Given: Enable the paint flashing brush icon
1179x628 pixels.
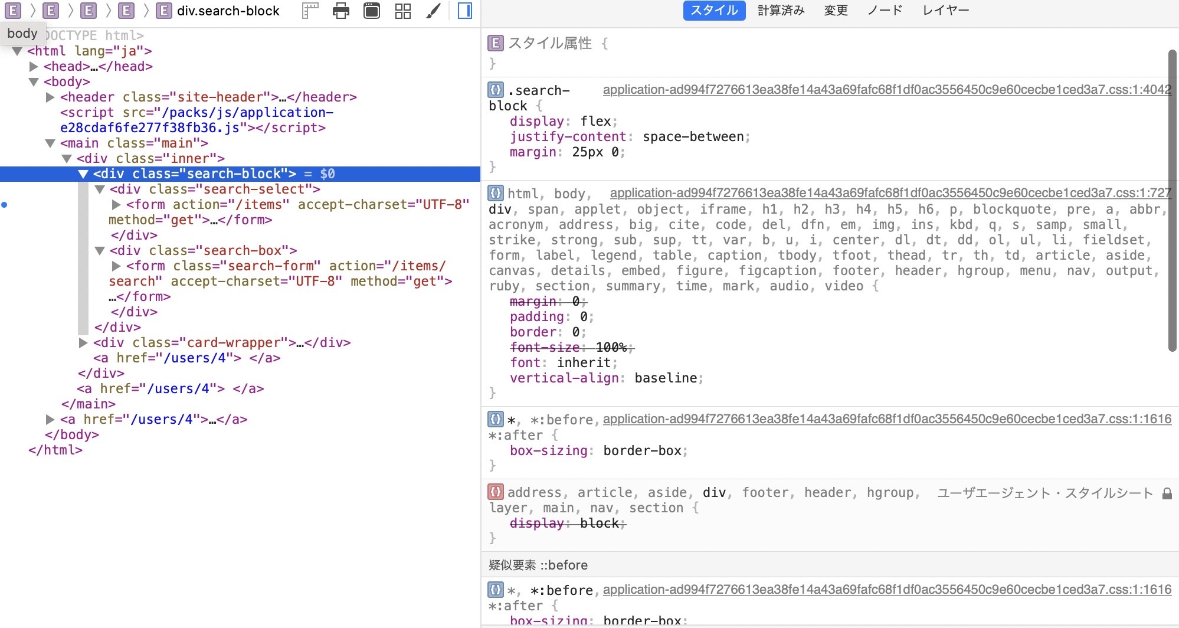Looking at the screenshot, I should coord(434,11).
